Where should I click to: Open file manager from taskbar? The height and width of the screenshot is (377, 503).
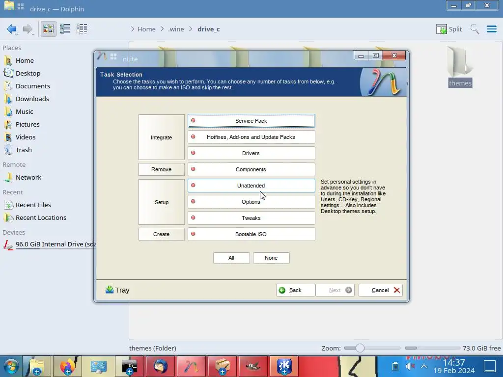[37, 366]
